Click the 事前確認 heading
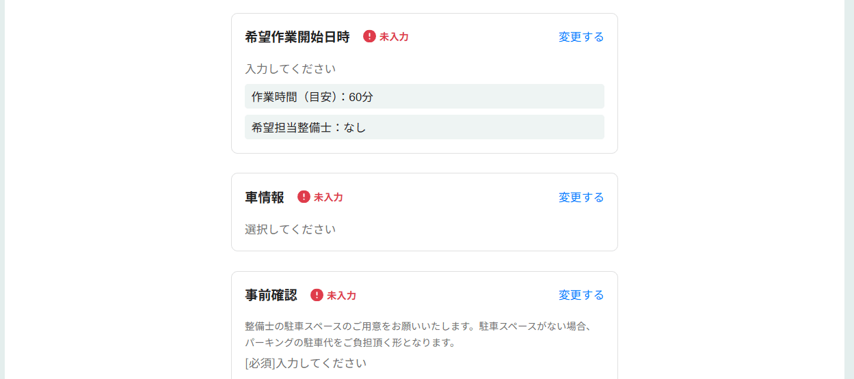 point(271,295)
